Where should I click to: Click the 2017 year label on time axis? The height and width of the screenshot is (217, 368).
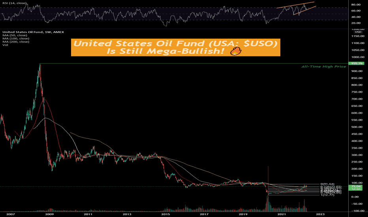[205, 214]
